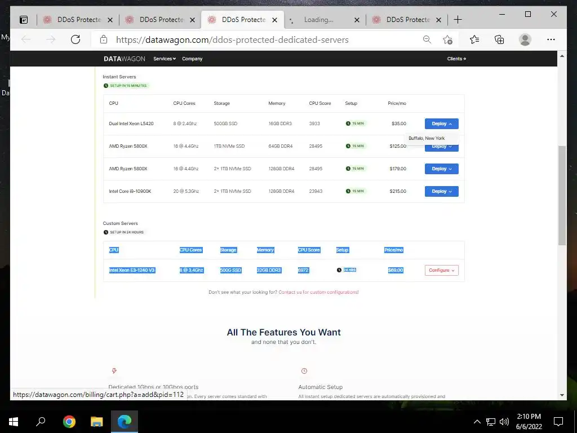
Task: Click the vertical page scrollbar thumb
Action: [x=562, y=195]
